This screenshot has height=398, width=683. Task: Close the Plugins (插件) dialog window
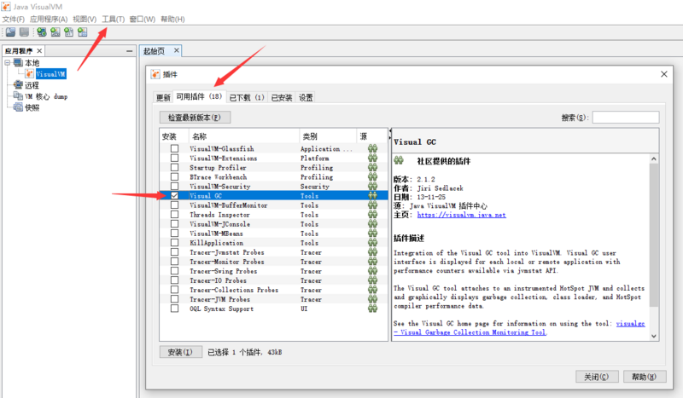point(664,74)
